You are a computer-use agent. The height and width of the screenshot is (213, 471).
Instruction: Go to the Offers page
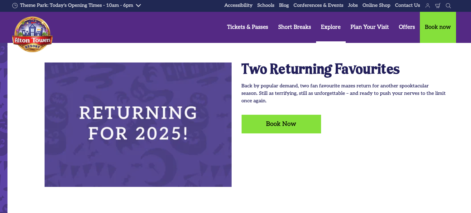coord(407,27)
